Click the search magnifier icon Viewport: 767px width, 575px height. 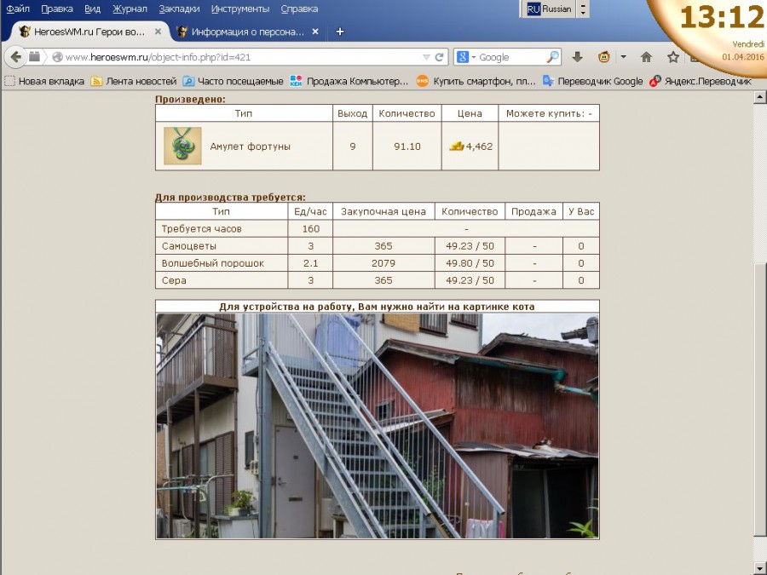coord(552,57)
